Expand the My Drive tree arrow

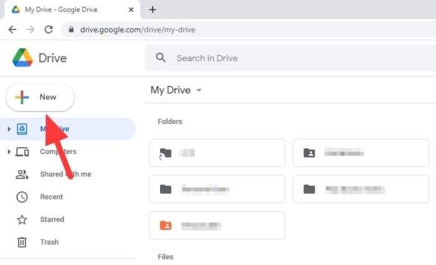click(x=9, y=129)
